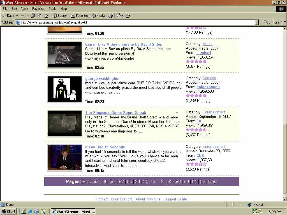The image size is (287, 215).
Task: Go to results page 87
Action: pyautogui.click(x=162, y=181)
